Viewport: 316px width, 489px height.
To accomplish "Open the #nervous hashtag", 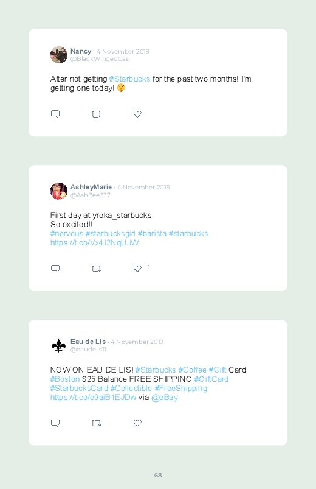I will [67, 234].
